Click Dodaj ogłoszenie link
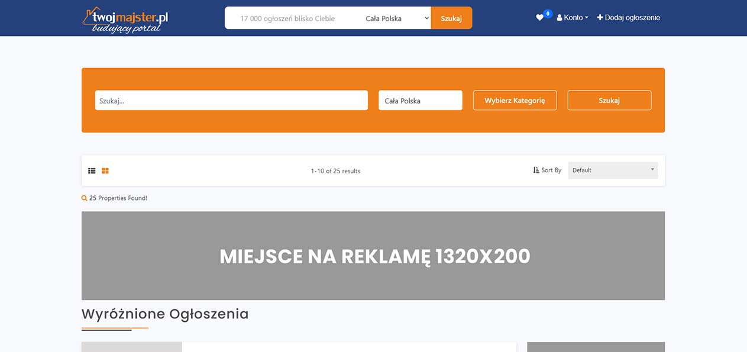 point(628,18)
